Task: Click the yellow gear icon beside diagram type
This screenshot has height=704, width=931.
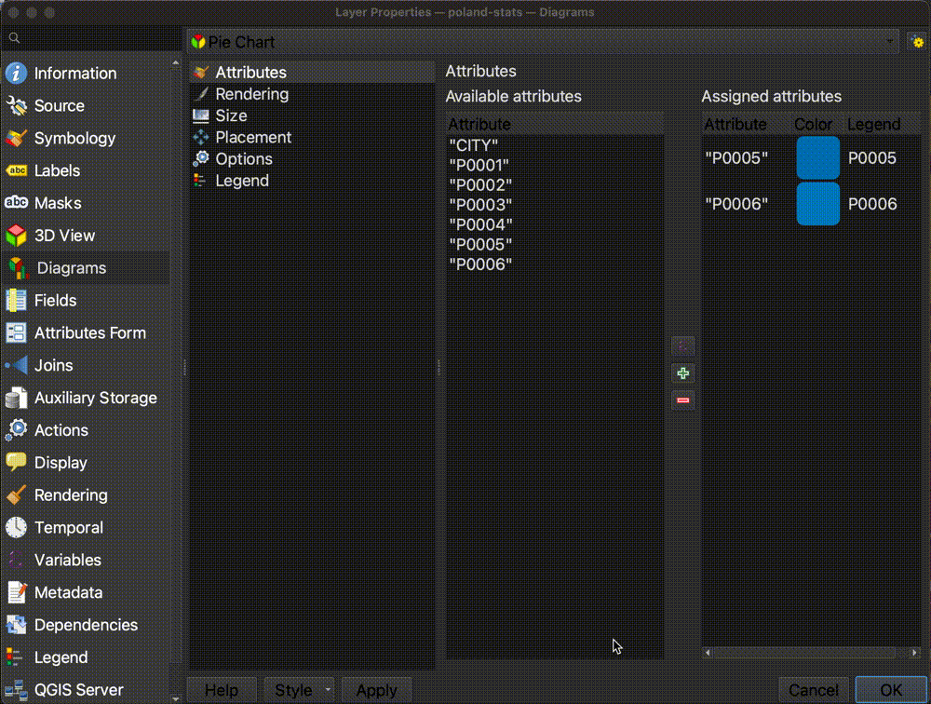Action: 918,42
